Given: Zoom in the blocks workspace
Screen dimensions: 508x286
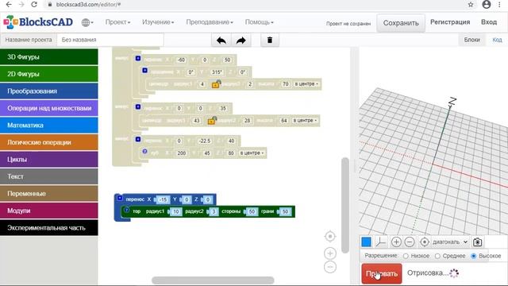Looking at the screenshot, I should [330, 253].
